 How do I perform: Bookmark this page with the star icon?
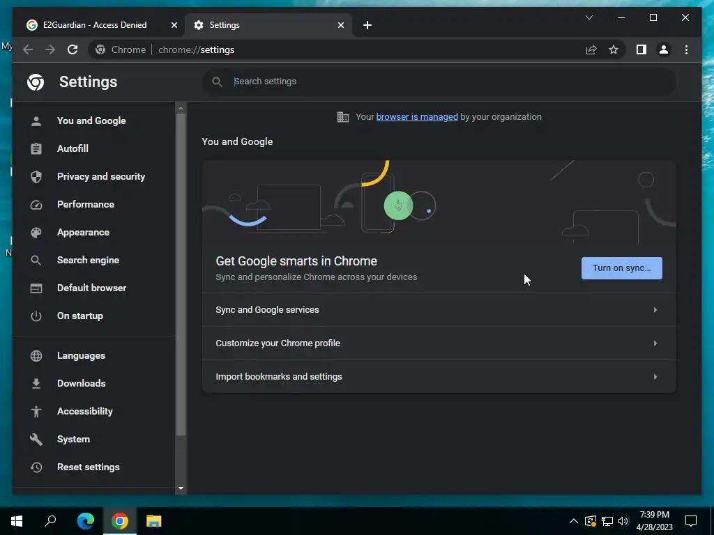[x=614, y=49]
